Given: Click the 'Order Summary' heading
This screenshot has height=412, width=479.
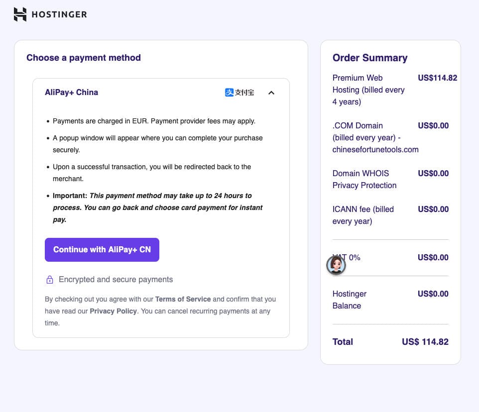Looking at the screenshot, I should coord(370,58).
